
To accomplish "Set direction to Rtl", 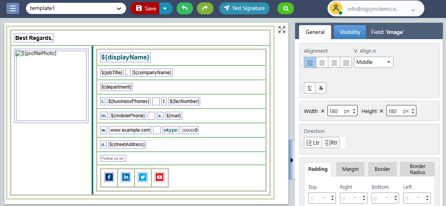I will pyautogui.click(x=331, y=143).
